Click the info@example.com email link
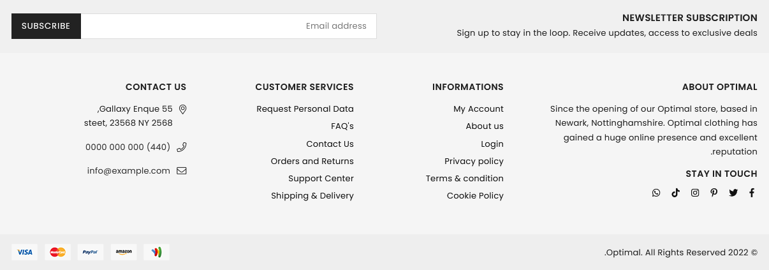Viewport: 769px width, 270px height. pos(129,170)
